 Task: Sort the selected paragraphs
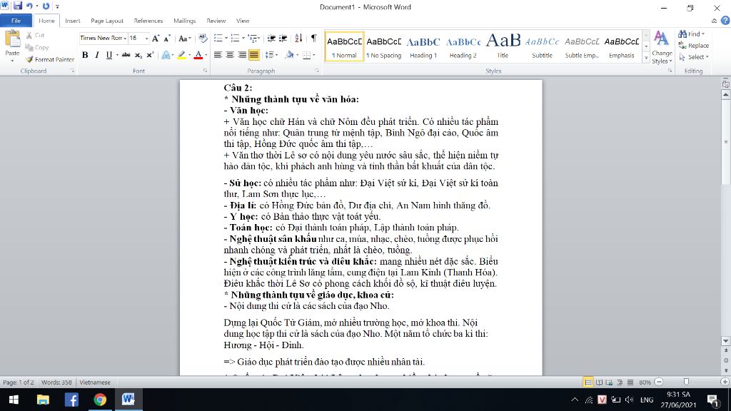(x=298, y=39)
